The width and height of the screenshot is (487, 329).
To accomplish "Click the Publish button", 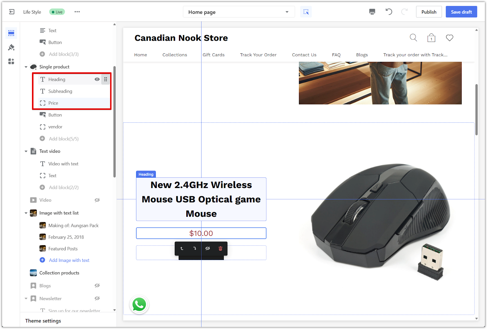I will pos(429,12).
